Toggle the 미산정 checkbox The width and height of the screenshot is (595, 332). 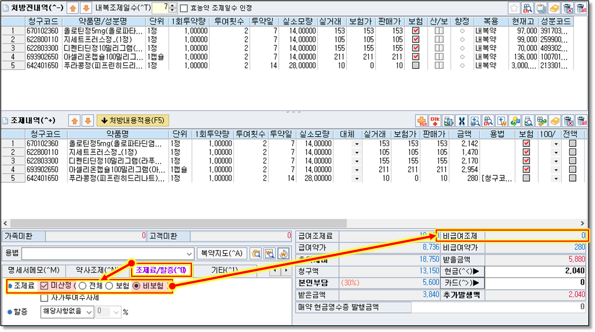tap(44, 286)
